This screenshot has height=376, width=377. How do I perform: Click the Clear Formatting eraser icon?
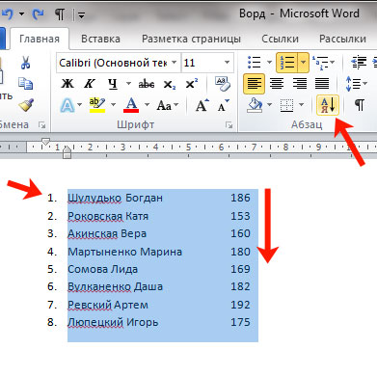tap(223, 84)
